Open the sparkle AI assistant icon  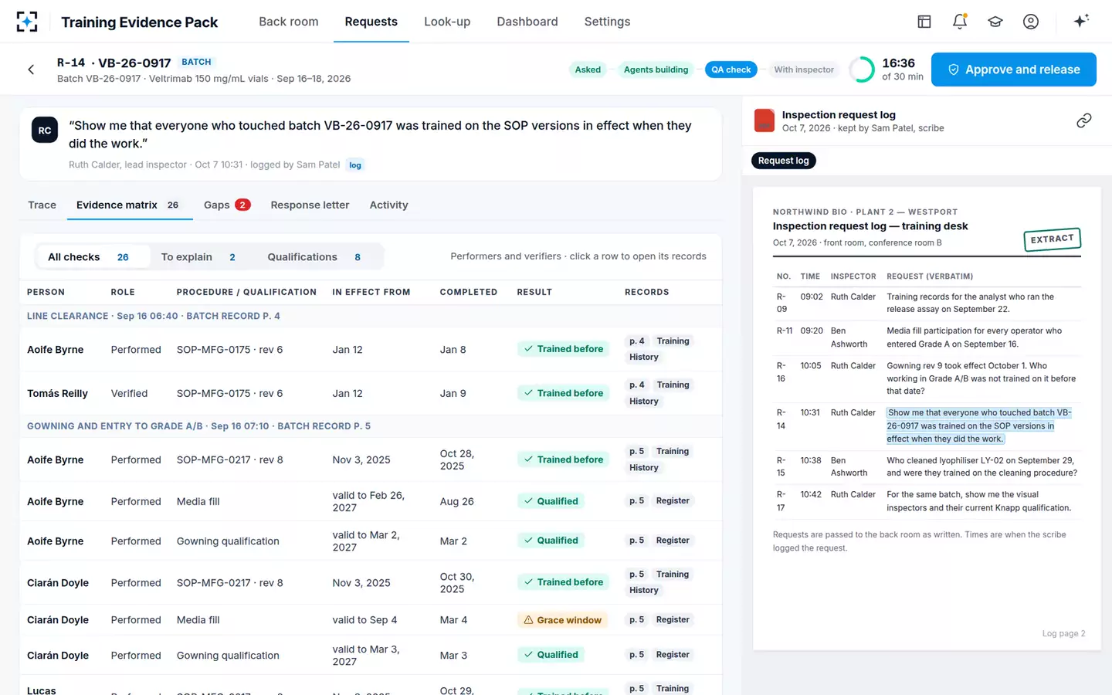click(1081, 21)
